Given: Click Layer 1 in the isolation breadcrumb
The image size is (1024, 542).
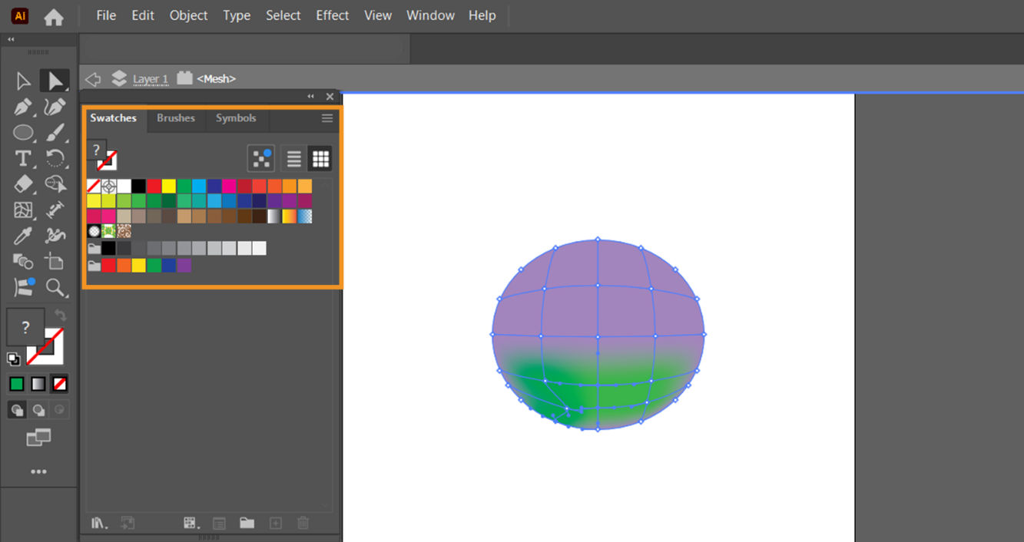Looking at the screenshot, I should pyautogui.click(x=151, y=78).
